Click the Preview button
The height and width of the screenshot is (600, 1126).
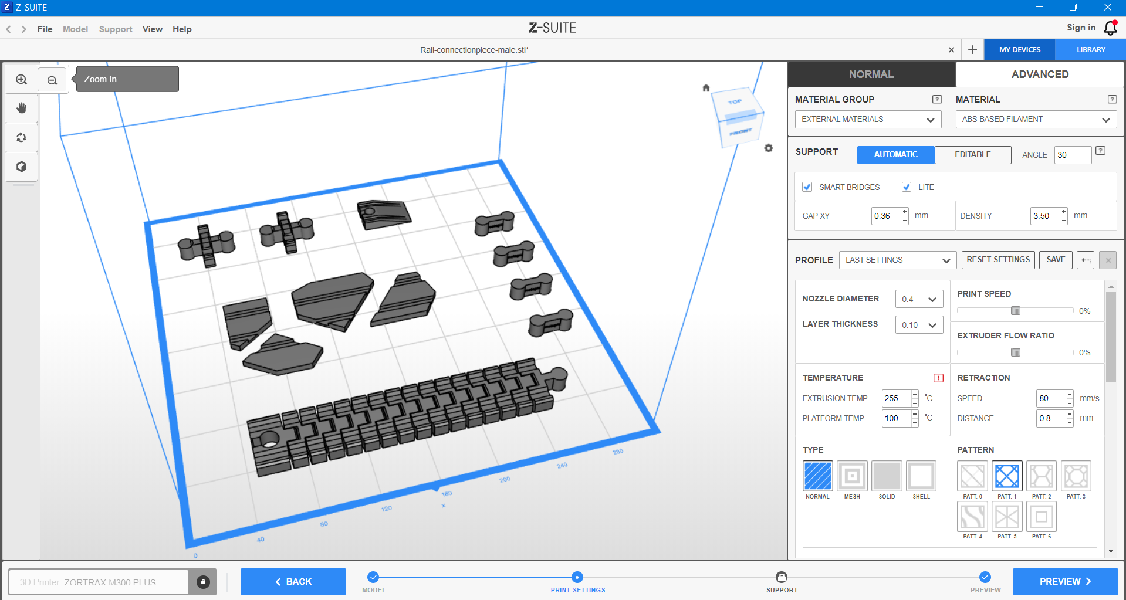pos(1065,582)
